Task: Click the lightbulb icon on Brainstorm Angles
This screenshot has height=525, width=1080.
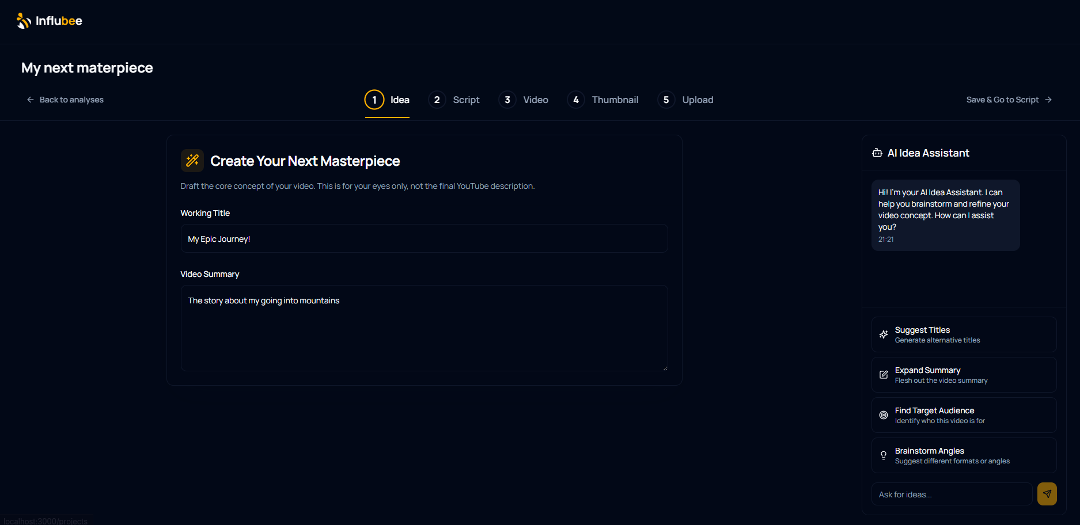Action: pyautogui.click(x=884, y=455)
